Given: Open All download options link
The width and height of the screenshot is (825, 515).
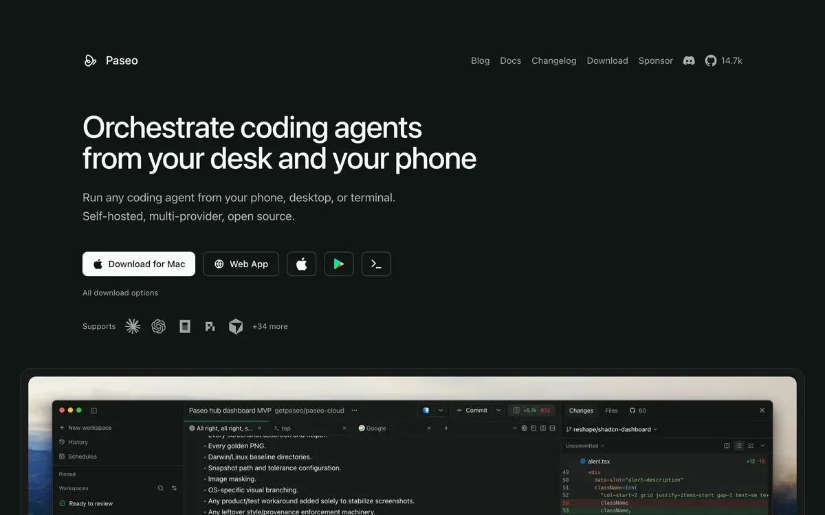Looking at the screenshot, I should (x=120, y=293).
